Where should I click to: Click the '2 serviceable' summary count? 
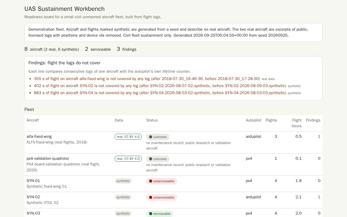pos(98,49)
